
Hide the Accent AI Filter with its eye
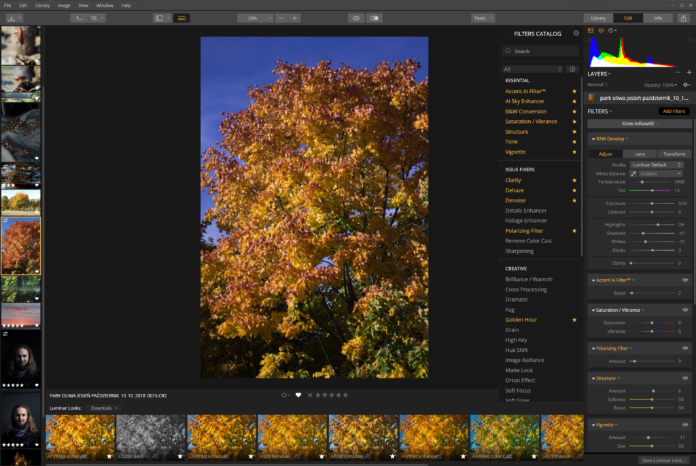685,280
